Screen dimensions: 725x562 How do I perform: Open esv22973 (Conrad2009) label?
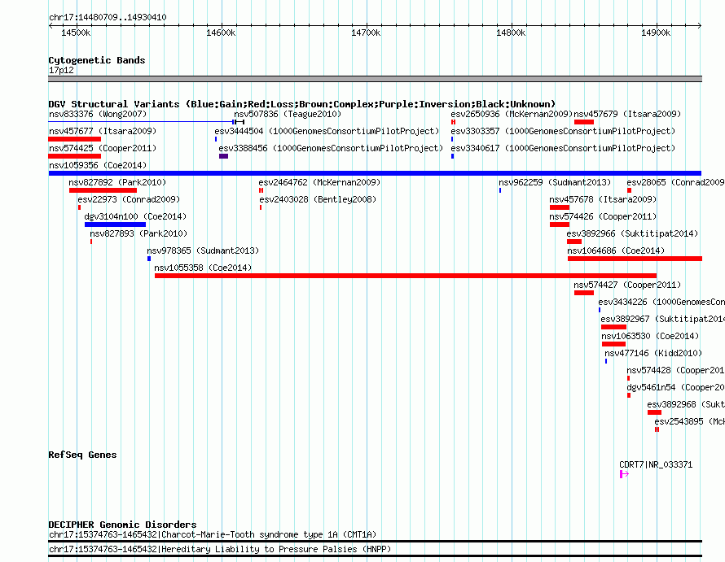[x=129, y=199]
